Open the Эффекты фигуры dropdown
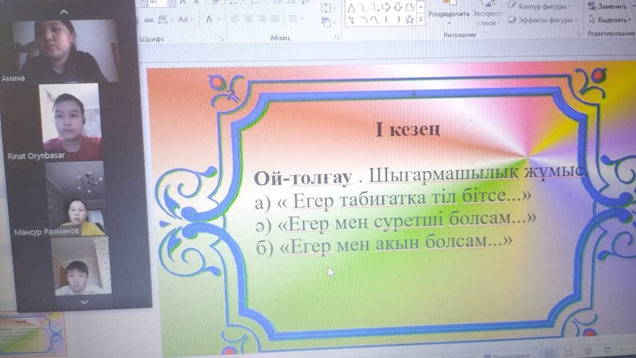The width and height of the screenshot is (636, 358). 542,20
